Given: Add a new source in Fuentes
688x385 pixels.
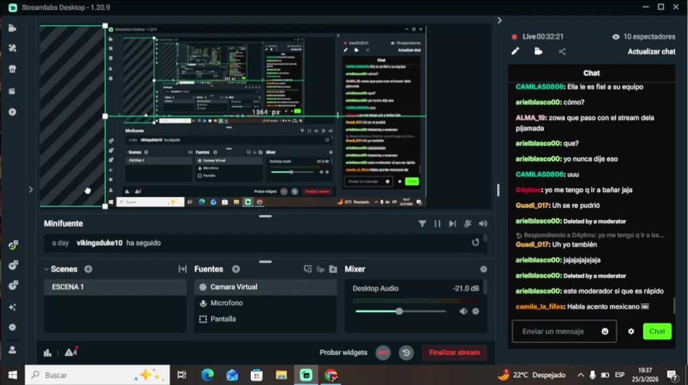Looking at the screenshot, I should [236, 269].
